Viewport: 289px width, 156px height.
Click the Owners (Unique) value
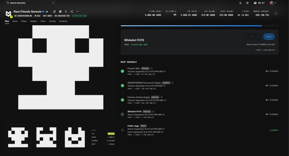262,15
